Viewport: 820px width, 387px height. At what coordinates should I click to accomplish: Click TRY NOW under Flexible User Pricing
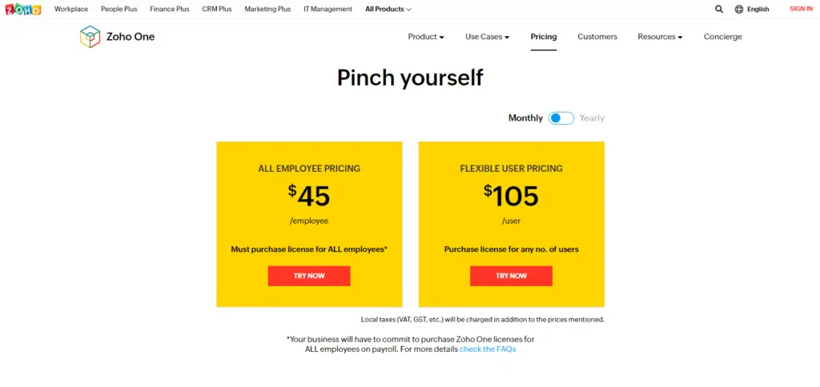coord(511,276)
